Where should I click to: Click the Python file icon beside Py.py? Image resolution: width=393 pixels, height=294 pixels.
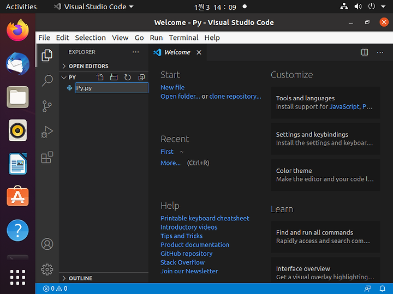pyautogui.click(x=70, y=88)
